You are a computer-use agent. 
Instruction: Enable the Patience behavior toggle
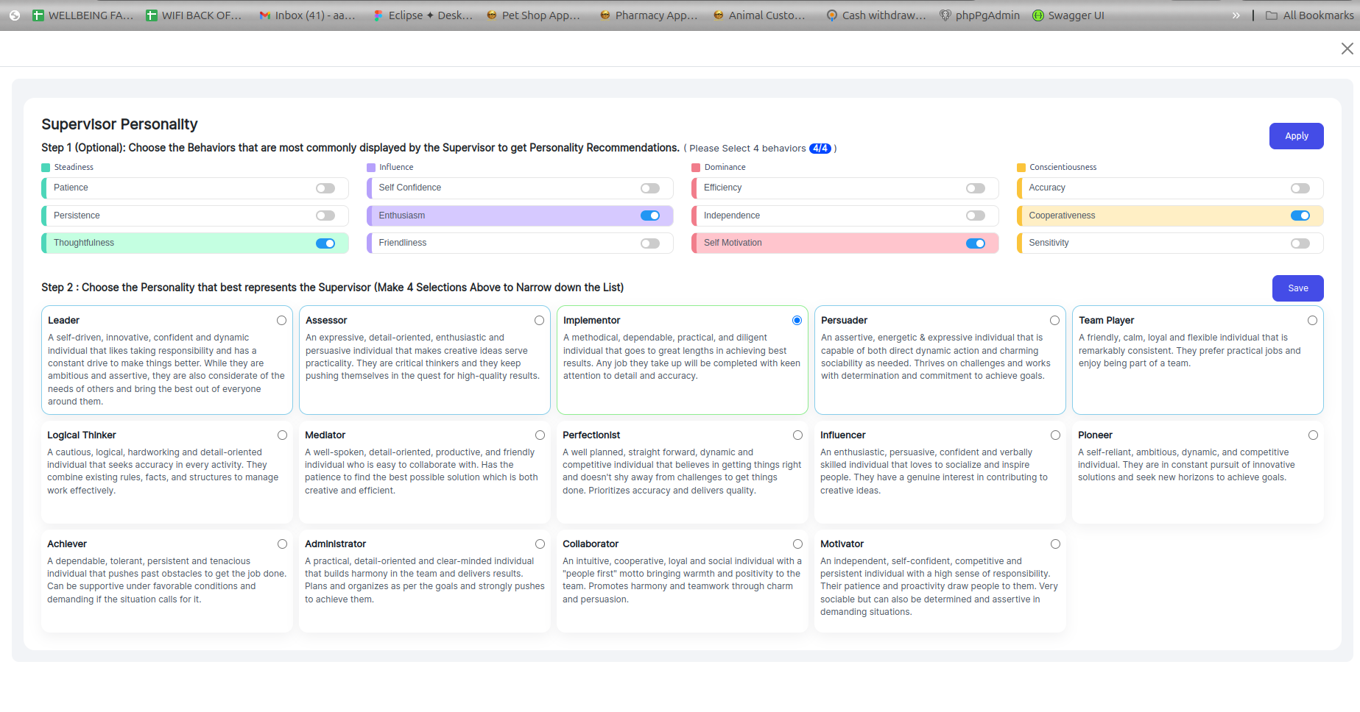pyautogui.click(x=325, y=188)
